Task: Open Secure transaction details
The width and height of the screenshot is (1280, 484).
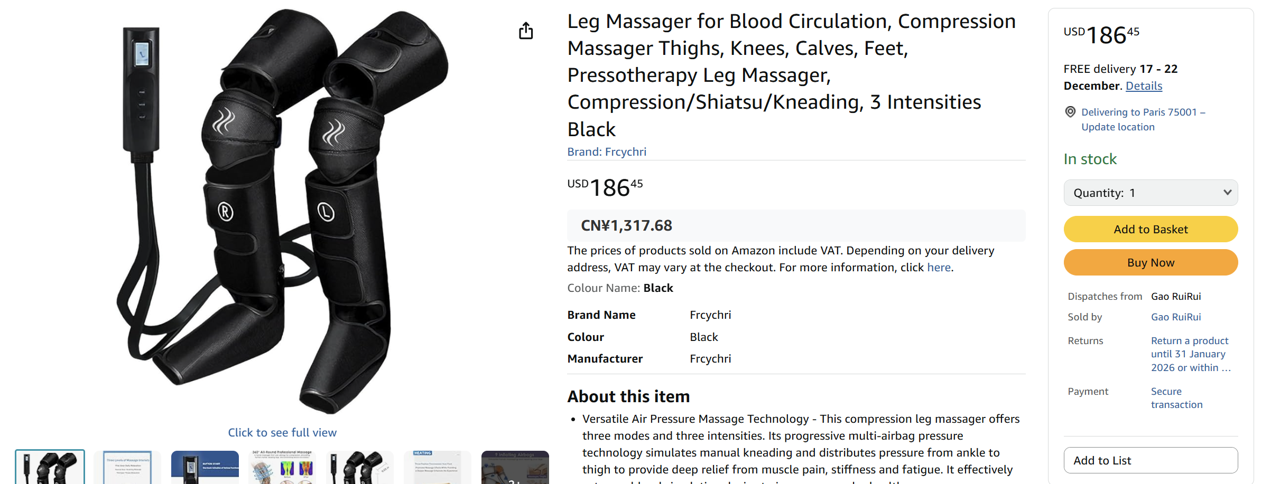Action: (x=1176, y=397)
